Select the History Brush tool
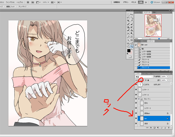This screenshot has width=175, height=137. 132,27
